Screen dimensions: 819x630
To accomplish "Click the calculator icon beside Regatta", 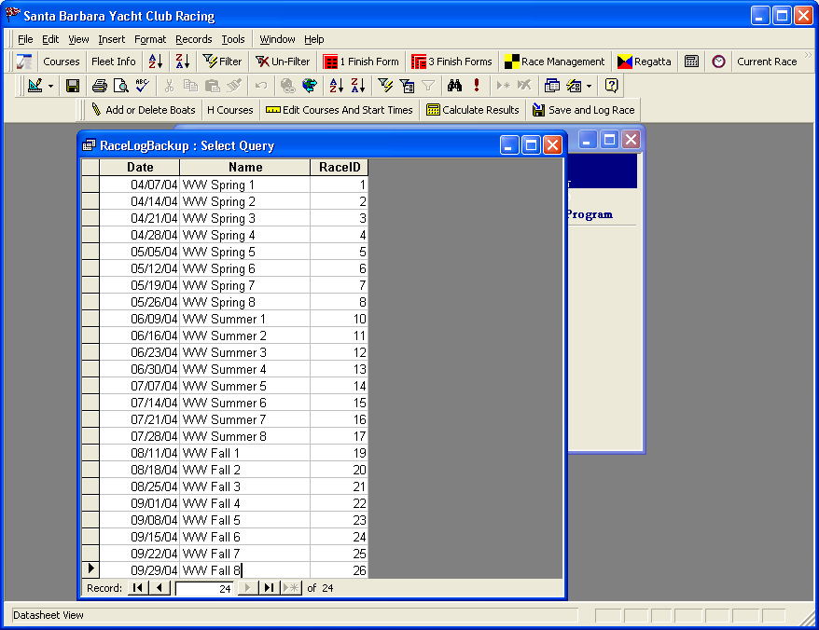I will coord(691,62).
